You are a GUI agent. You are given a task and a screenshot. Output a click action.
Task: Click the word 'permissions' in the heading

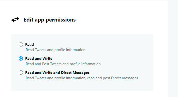61,20
